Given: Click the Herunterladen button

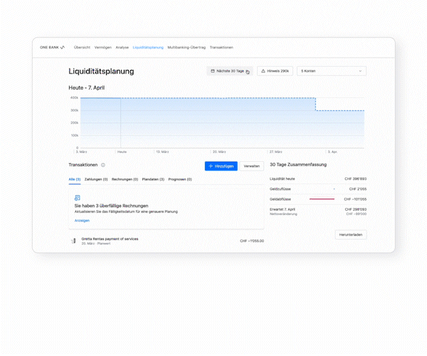Looking at the screenshot, I should [x=351, y=234].
